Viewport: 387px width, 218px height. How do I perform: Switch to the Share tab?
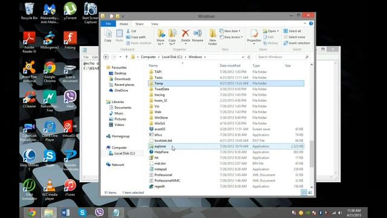(140, 24)
